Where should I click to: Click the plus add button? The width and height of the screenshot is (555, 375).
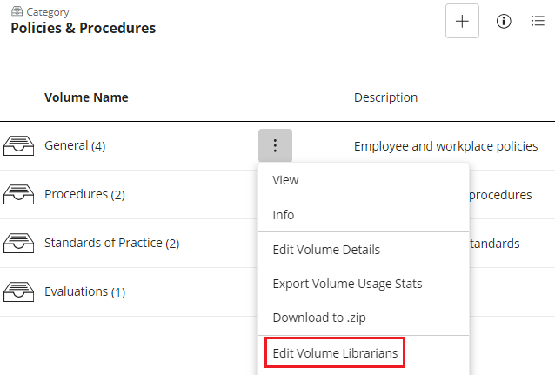[462, 21]
